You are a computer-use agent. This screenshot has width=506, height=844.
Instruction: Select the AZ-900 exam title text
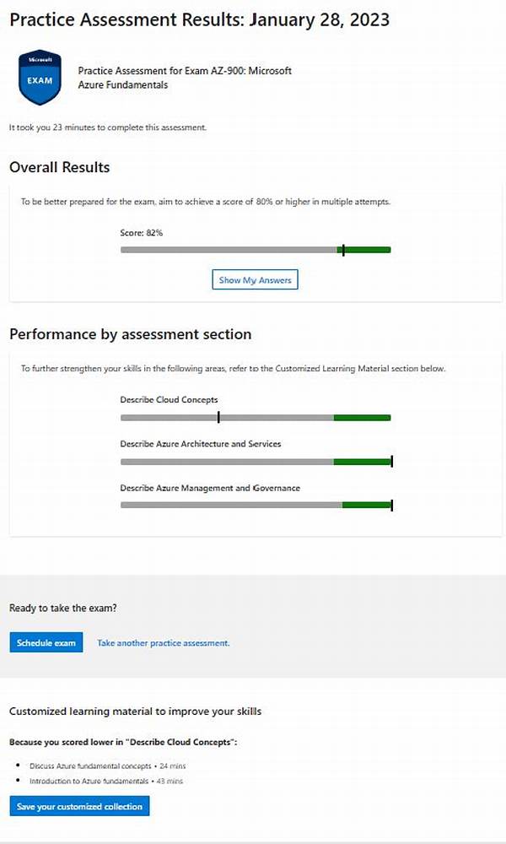point(184,78)
